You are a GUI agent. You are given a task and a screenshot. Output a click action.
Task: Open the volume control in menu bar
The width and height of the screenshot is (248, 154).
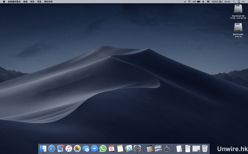click(203, 1)
